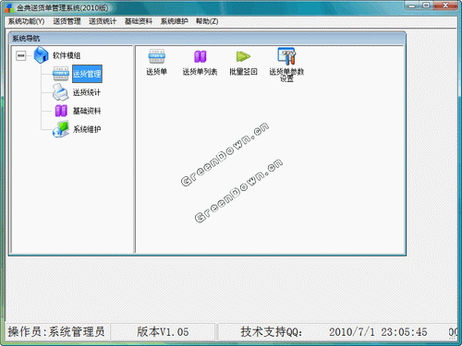Open the 送货管理 menu bar item
The height and width of the screenshot is (346, 462).
coord(67,21)
